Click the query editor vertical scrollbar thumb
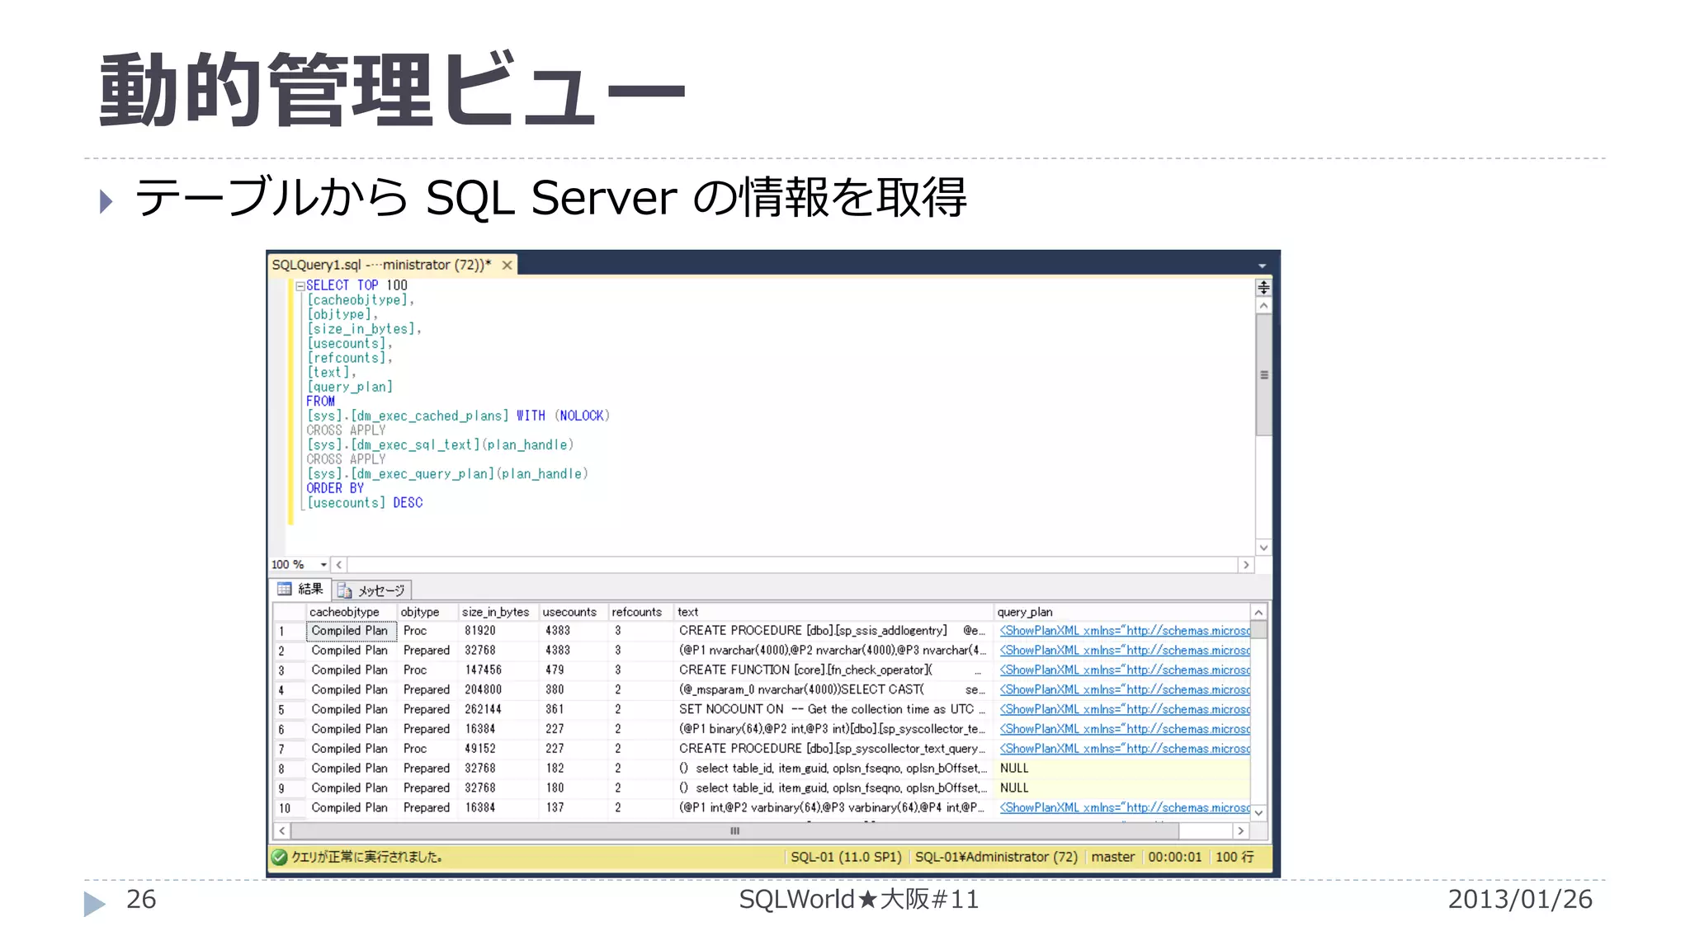Image resolution: width=1690 pixels, height=950 pixels. pyautogui.click(x=1263, y=374)
